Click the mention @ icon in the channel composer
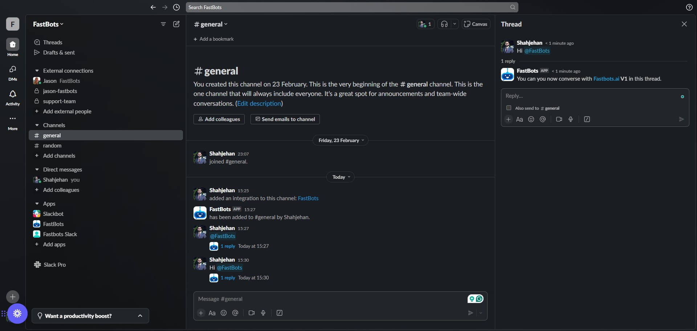The height and width of the screenshot is (331, 697). click(x=235, y=313)
